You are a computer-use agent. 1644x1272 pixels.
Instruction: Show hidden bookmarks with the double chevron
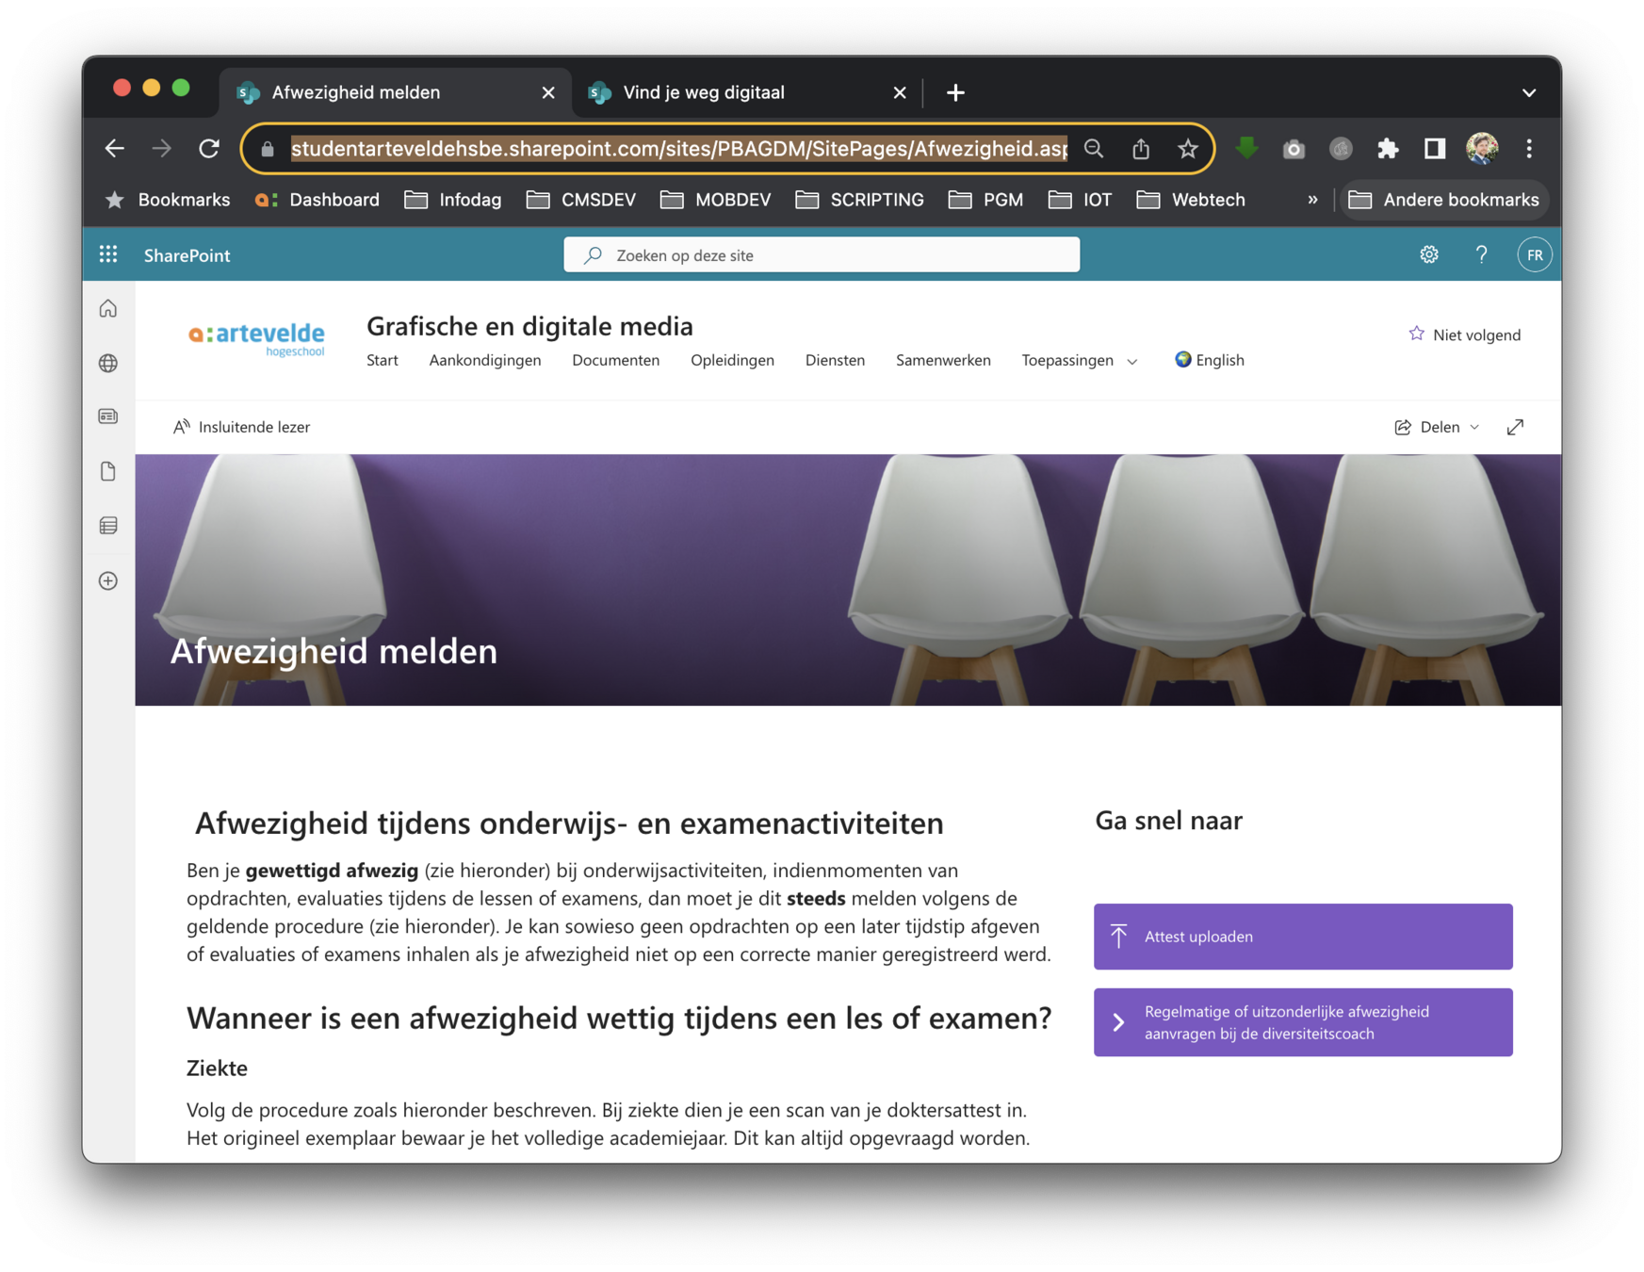tap(1312, 200)
